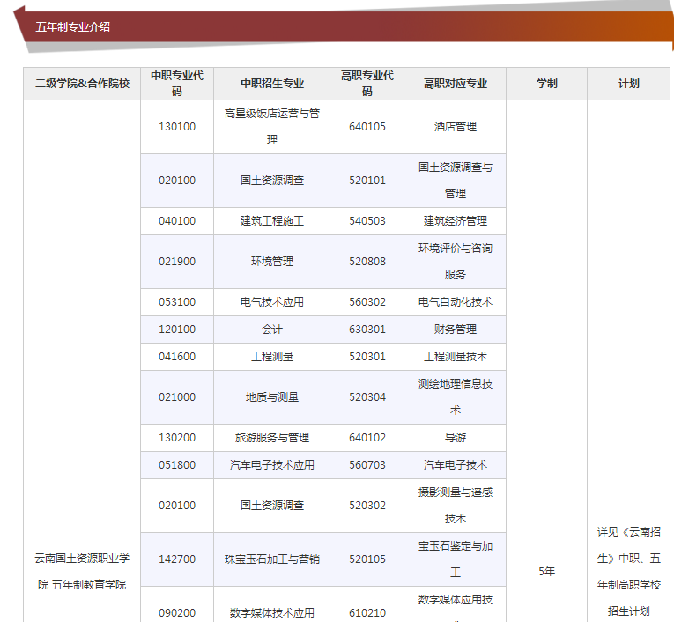Click the 中职专业代码 column header
The width and height of the screenshot is (674, 622).
click(x=177, y=84)
